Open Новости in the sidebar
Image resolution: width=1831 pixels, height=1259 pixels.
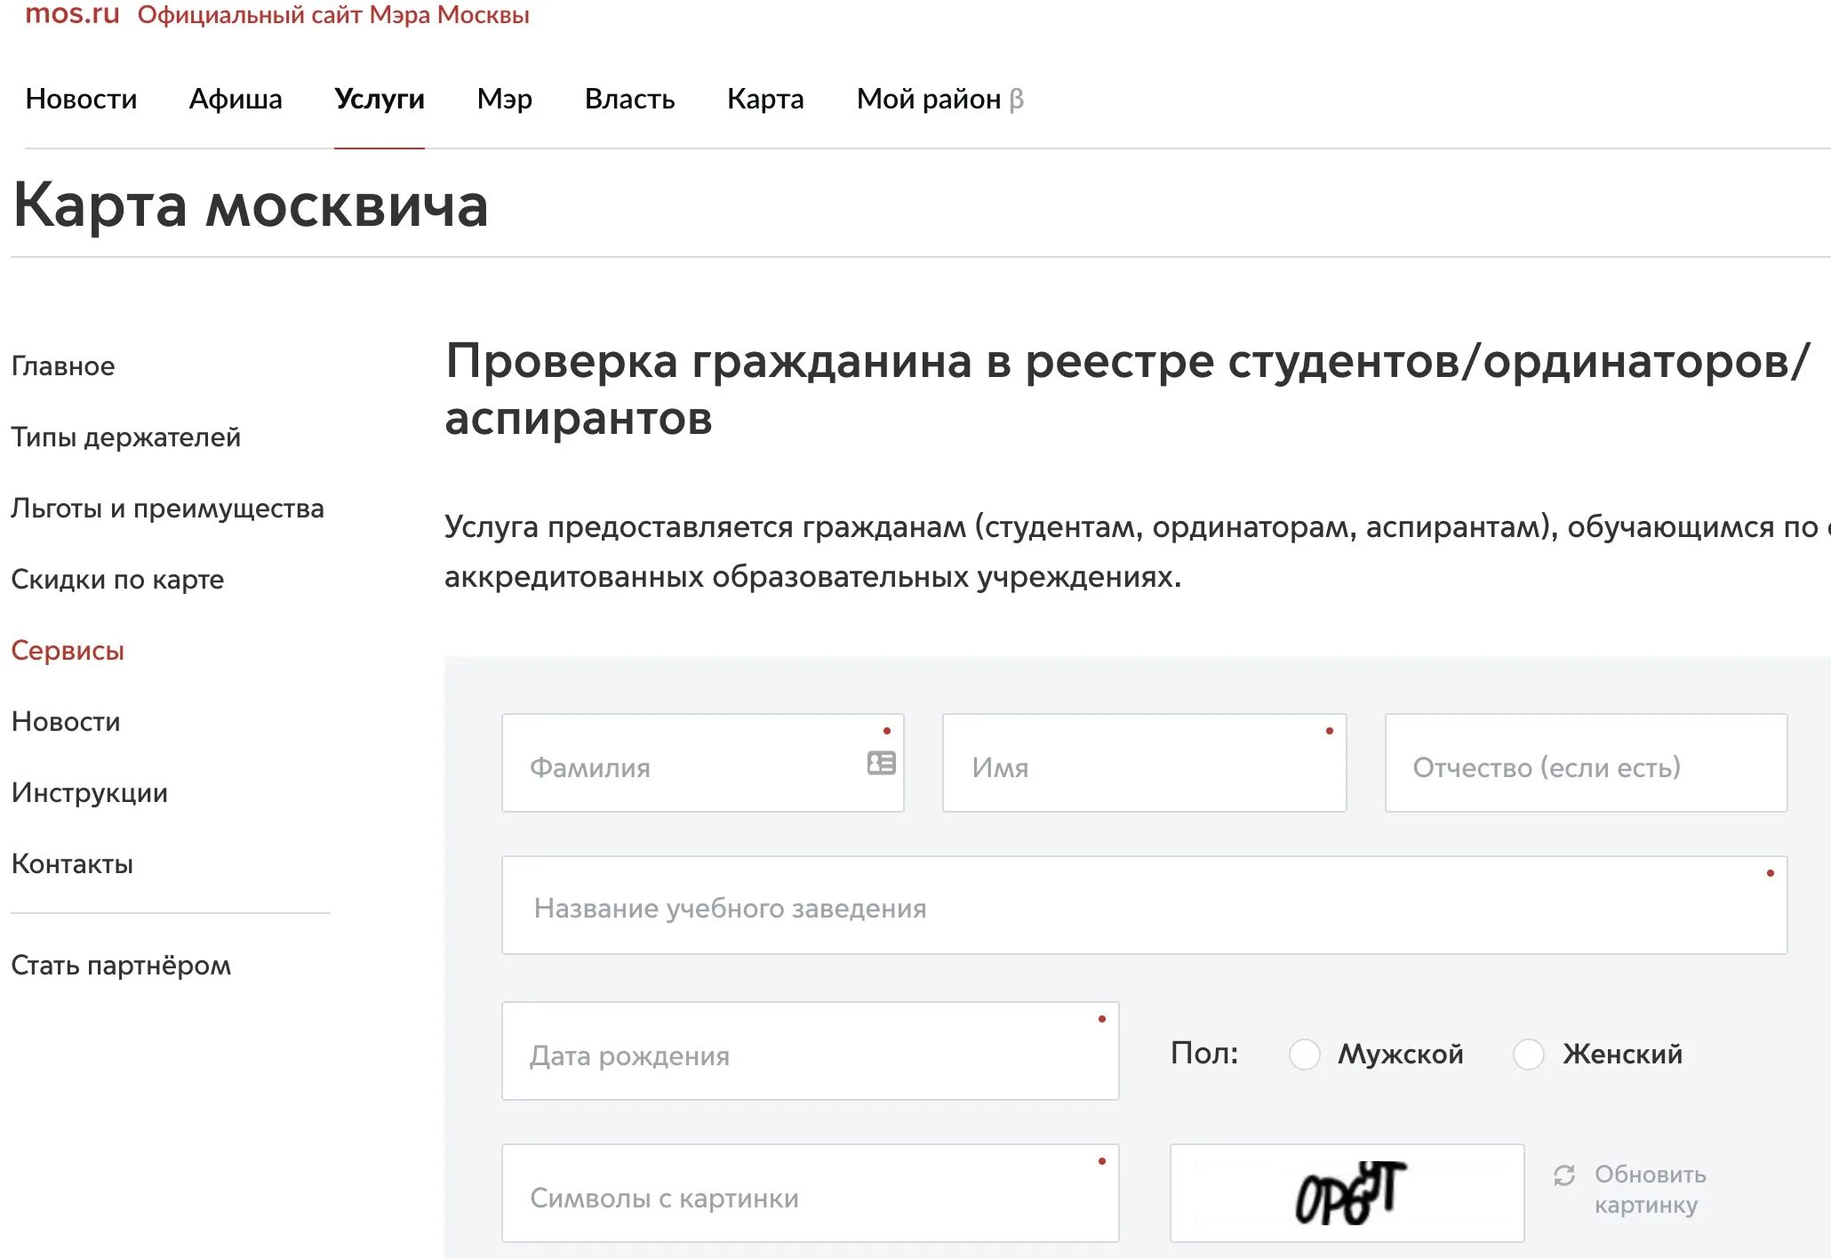[x=66, y=721]
